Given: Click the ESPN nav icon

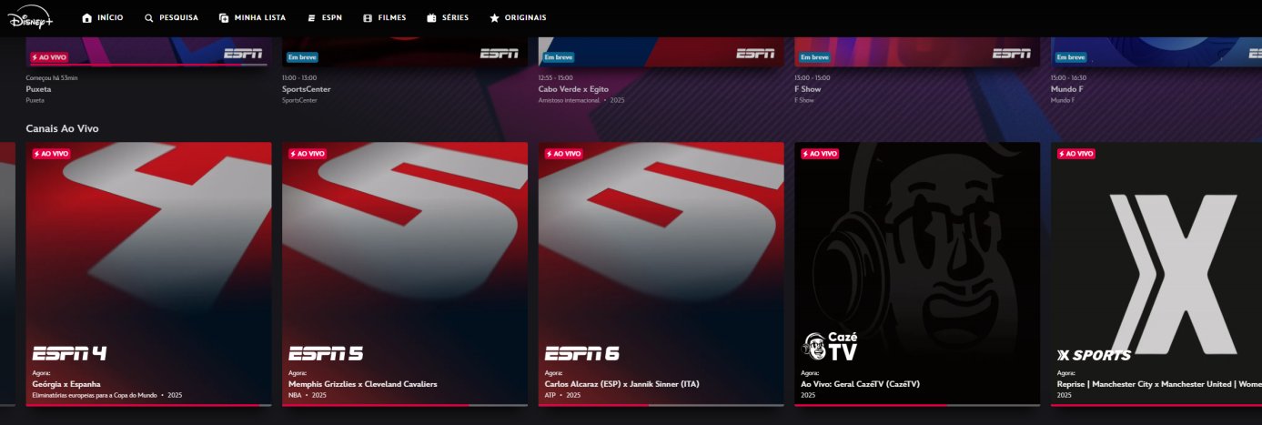Looking at the screenshot, I should (312, 18).
